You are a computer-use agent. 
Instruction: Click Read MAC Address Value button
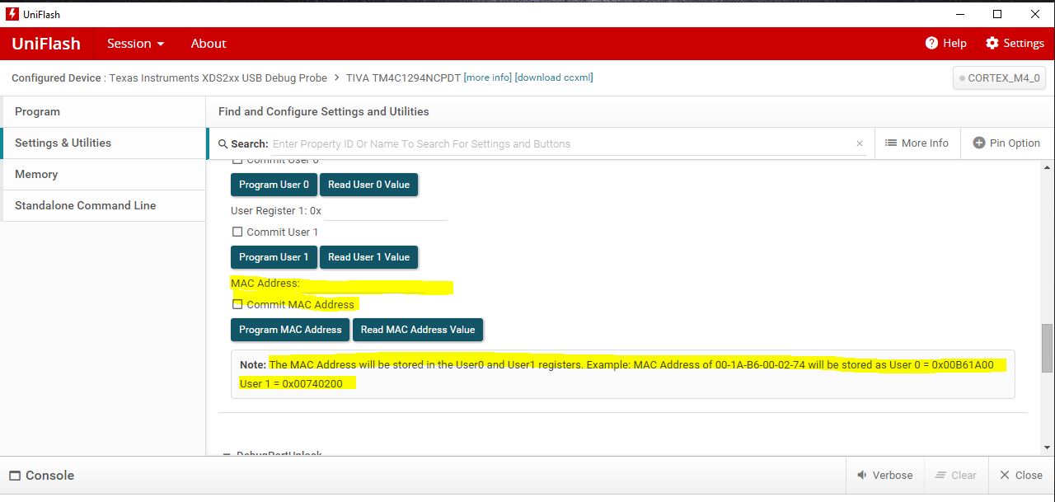418,330
